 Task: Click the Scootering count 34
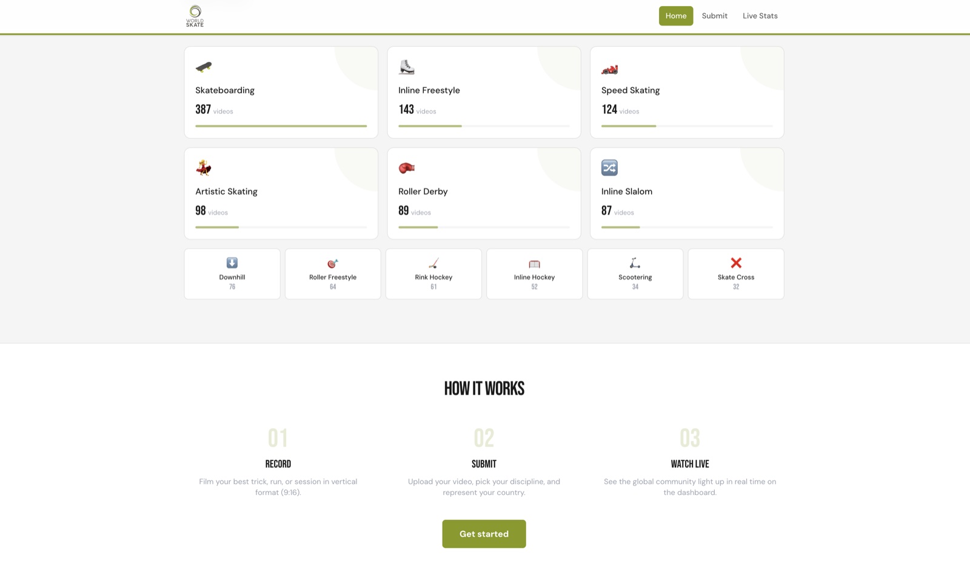pyautogui.click(x=635, y=287)
